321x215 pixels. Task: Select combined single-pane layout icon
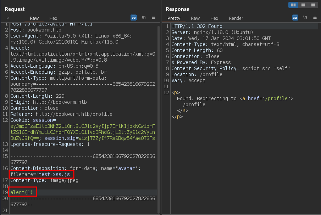pyautogui.click(x=312, y=5)
